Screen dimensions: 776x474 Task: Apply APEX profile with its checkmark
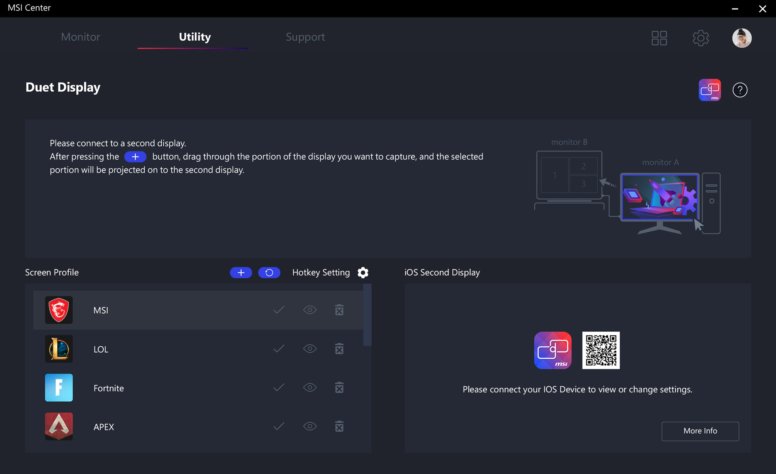tap(279, 426)
